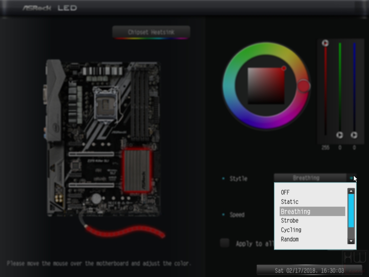This screenshot has height=277, width=369.
Task: Choose Cycling lighting style
Action: [291, 230]
